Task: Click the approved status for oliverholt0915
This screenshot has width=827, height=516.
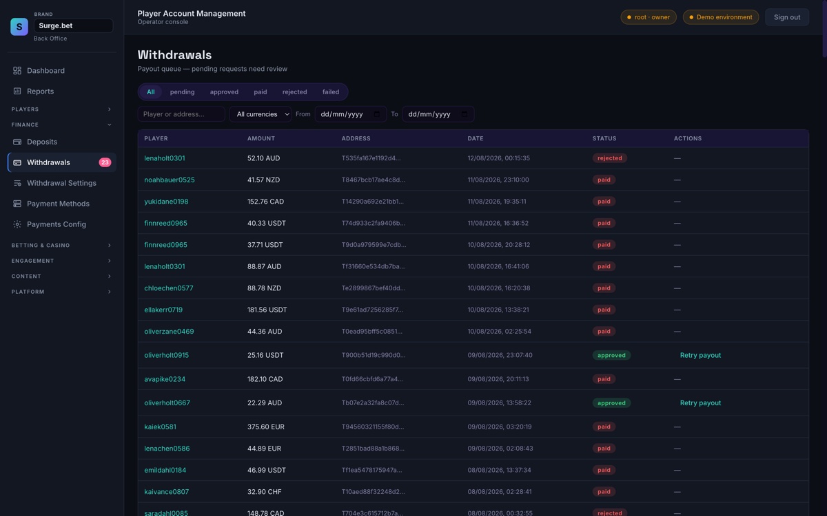Action: 611,356
